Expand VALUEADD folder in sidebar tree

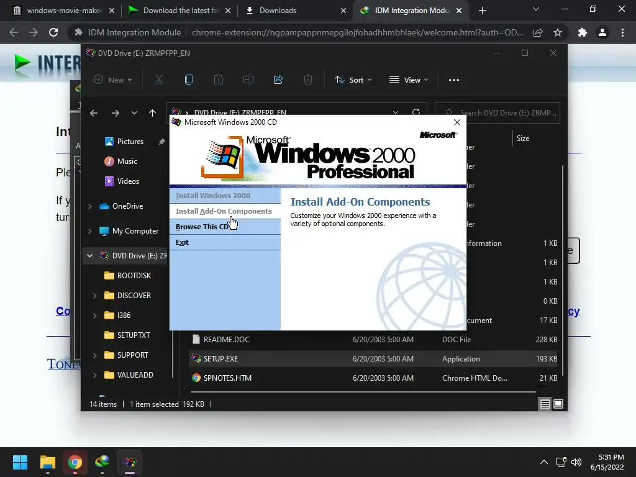(x=94, y=375)
